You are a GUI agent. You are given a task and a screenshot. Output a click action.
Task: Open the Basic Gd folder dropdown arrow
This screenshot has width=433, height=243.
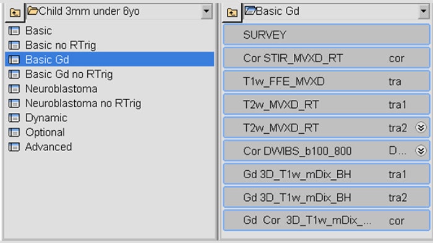tap(424, 11)
